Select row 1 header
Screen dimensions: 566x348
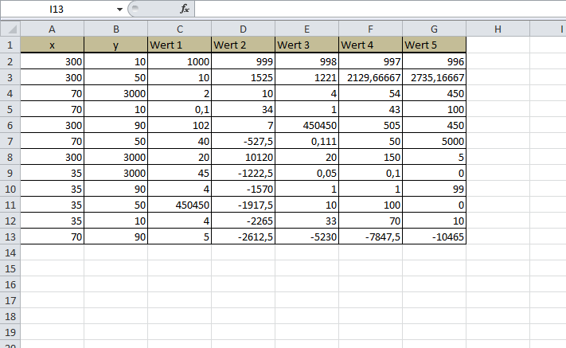tap(10, 45)
